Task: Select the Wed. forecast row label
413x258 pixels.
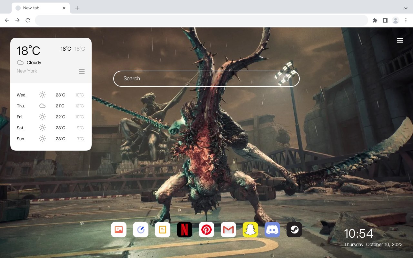Action: pyautogui.click(x=22, y=95)
